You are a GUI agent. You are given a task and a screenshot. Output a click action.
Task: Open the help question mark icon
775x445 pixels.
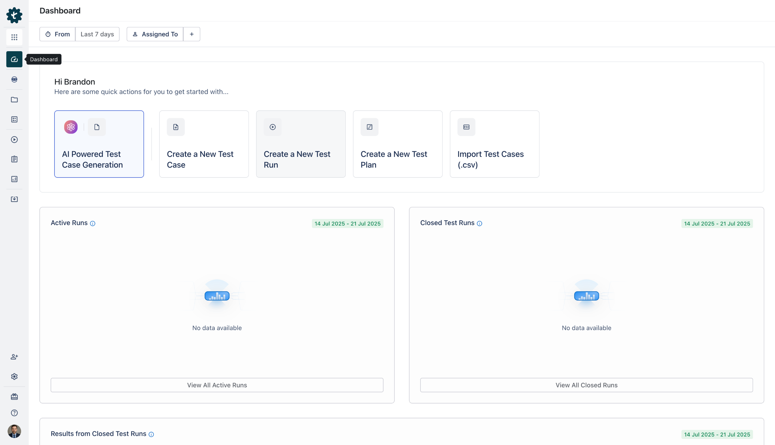click(14, 413)
